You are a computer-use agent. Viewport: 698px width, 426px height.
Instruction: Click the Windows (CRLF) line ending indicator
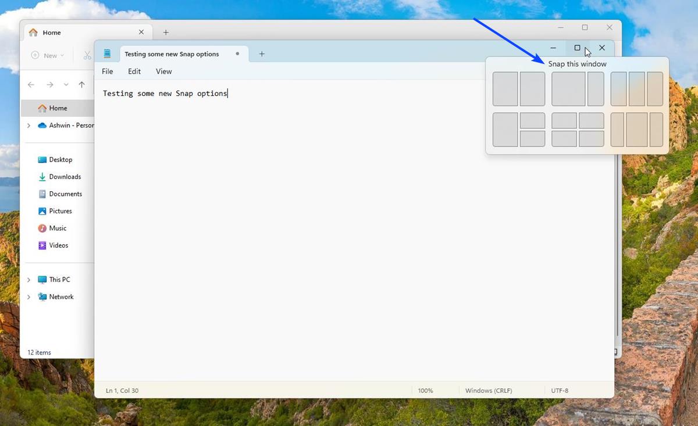click(489, 391)
